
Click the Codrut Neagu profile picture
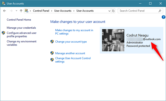tap(113, 40)
